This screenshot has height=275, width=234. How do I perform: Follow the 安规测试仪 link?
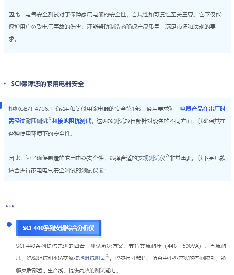coord(151,158)
